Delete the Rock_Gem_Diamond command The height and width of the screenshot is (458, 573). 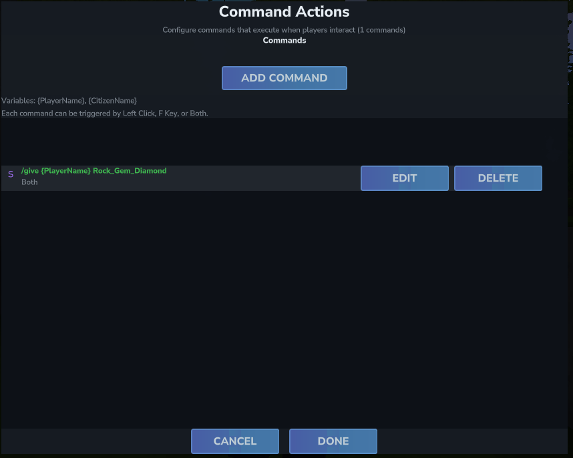click(x=498, y=178)
